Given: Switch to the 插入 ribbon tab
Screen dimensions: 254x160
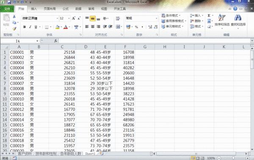Looking at the screenshot, I should pos(34,9).
